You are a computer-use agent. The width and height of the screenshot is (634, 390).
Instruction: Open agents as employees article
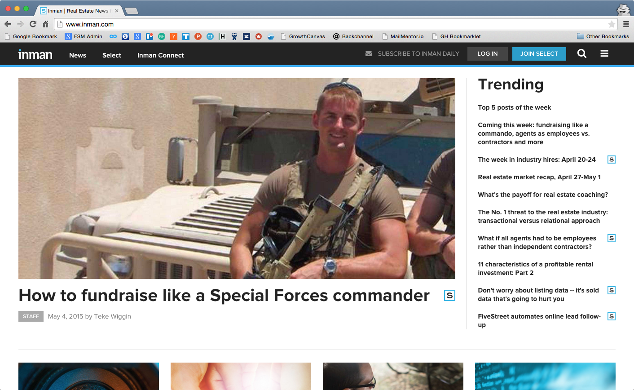click(x=537, y=242)
